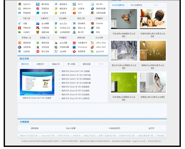Click the IE8 IE9 browser icon
Screen dimensions: 185x149
pyautogui.click(x=92, y=4)
